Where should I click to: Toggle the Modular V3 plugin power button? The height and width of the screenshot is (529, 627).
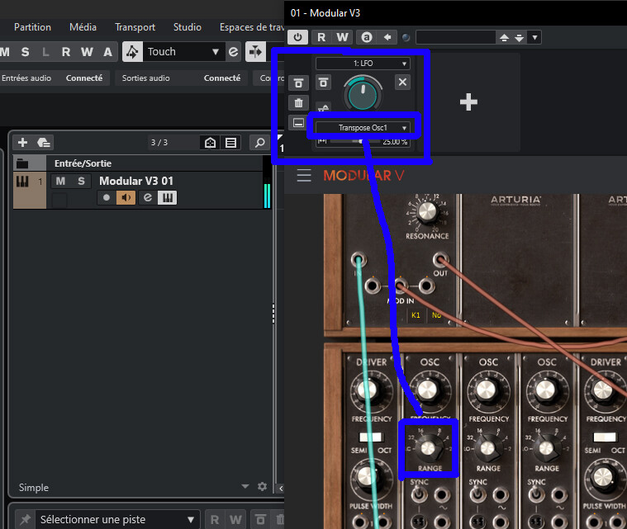tap(297, 37)
